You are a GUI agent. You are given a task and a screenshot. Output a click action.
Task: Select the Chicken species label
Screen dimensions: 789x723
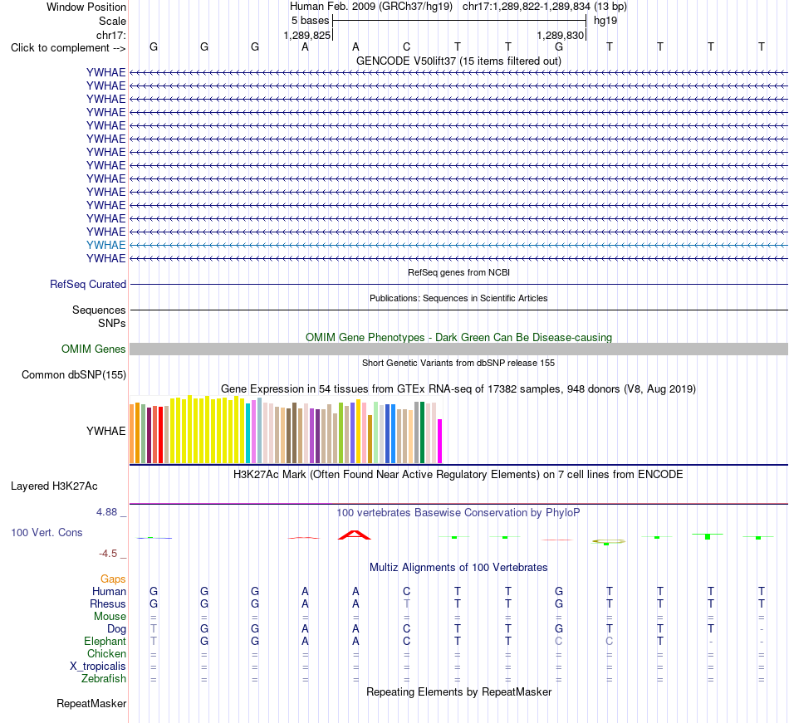tap(106, 654)
